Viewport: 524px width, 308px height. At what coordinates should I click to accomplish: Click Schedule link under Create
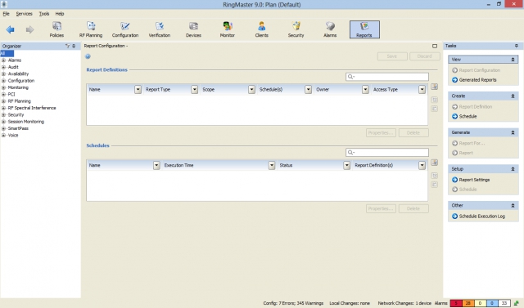point(468,116)
